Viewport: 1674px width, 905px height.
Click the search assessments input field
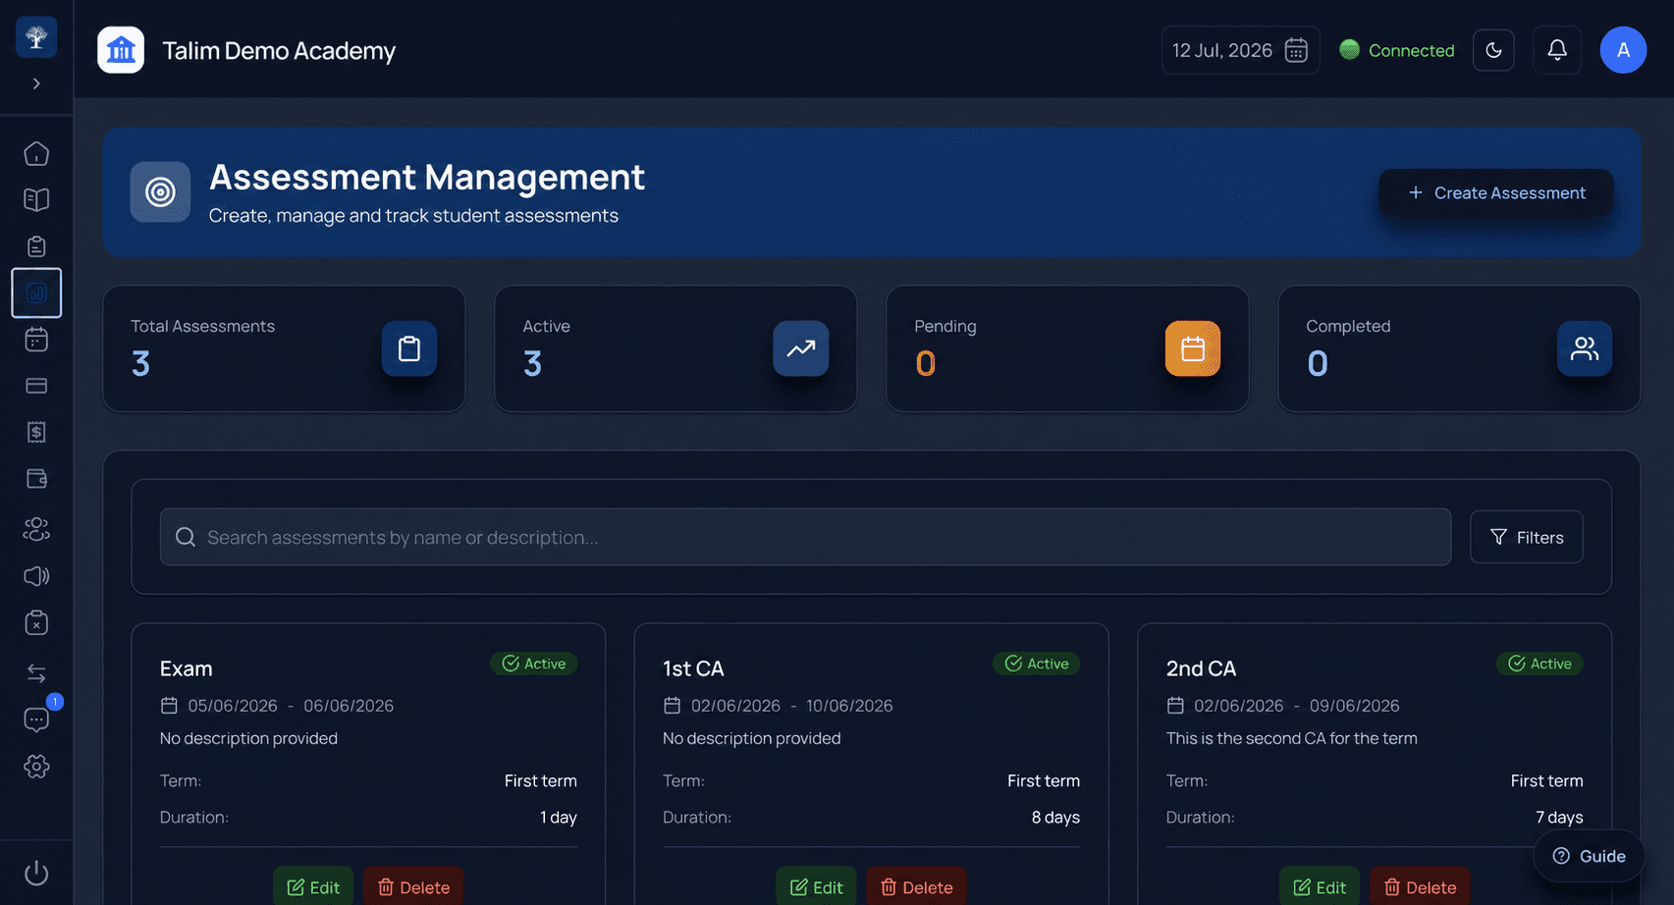click(x=805, y=537)
